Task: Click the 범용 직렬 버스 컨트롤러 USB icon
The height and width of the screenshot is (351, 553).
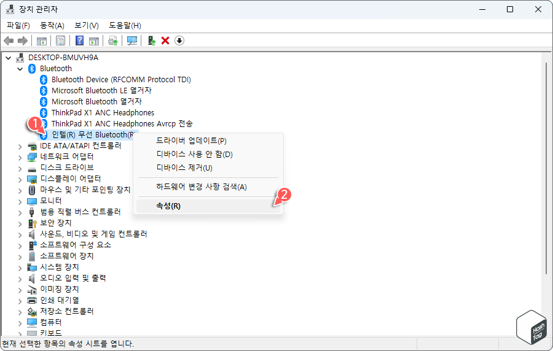Action: pyautogui.click(x=32, y=212)
